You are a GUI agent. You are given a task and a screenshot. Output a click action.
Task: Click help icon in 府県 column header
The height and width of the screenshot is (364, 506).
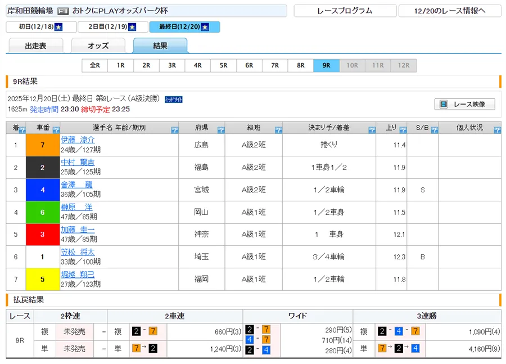[x=220, y=130]
